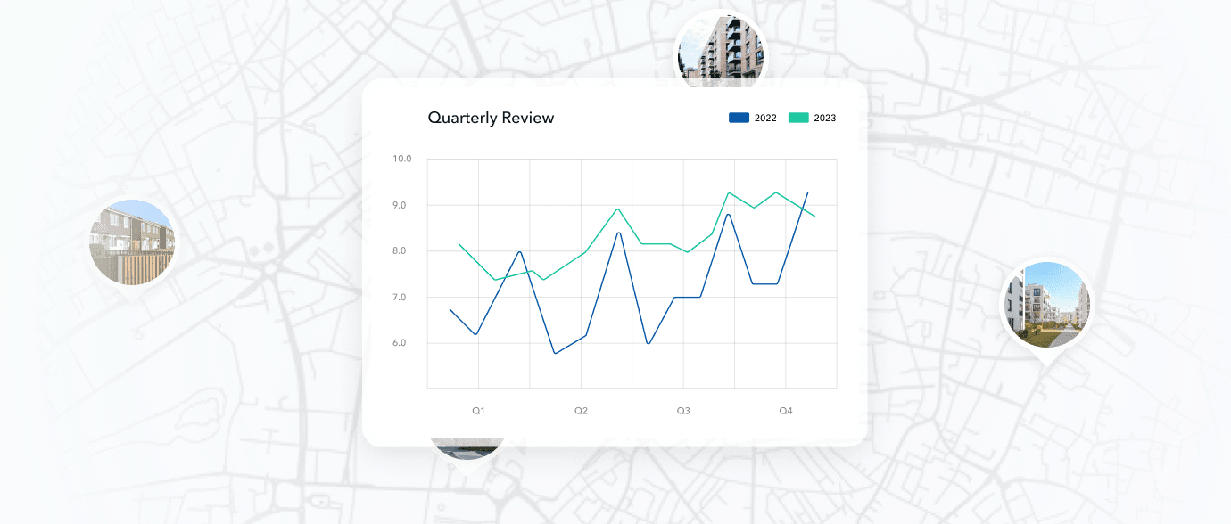This screenshot has height=524, width=1231.
Task: Click the Quarterly Review chart title
Action: point(491,118)
